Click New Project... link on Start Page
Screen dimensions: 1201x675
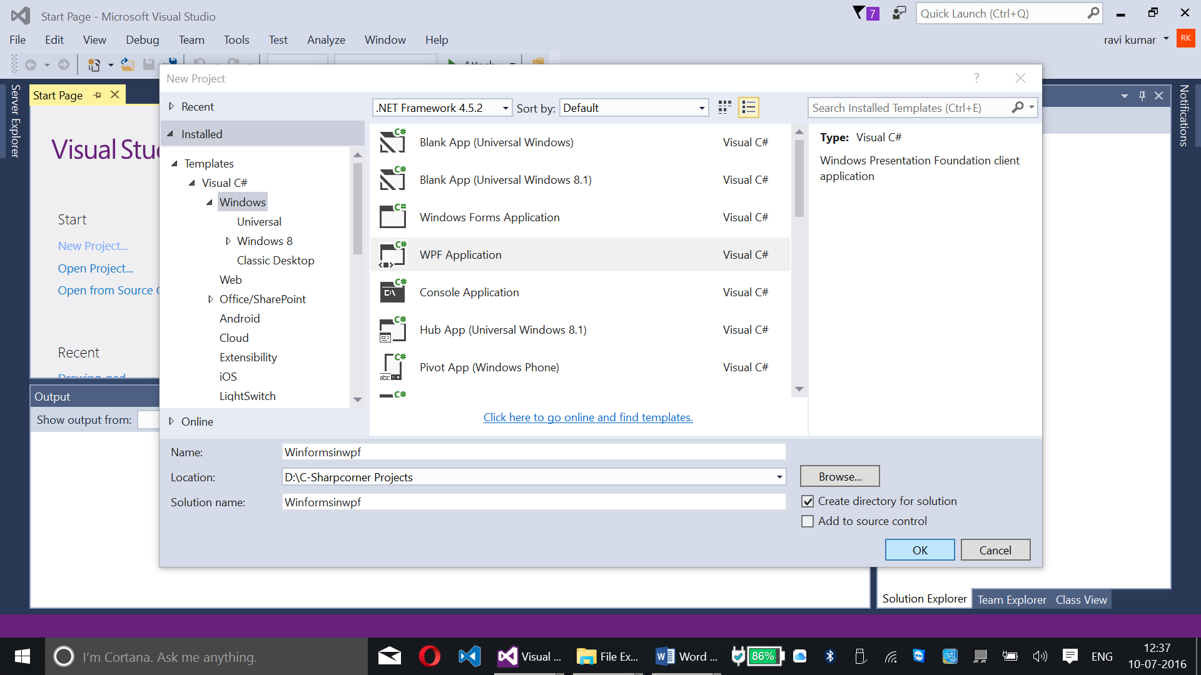(x=93, y=246)
